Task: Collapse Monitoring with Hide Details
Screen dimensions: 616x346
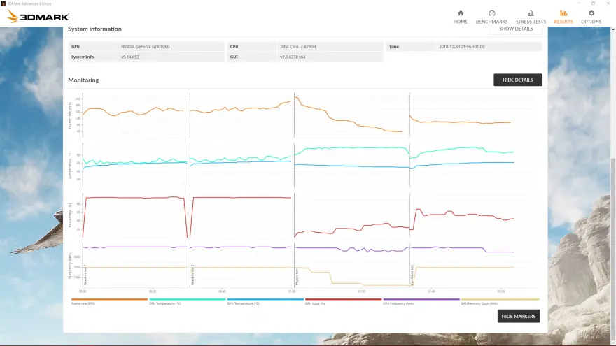Action: click(517, 80)
